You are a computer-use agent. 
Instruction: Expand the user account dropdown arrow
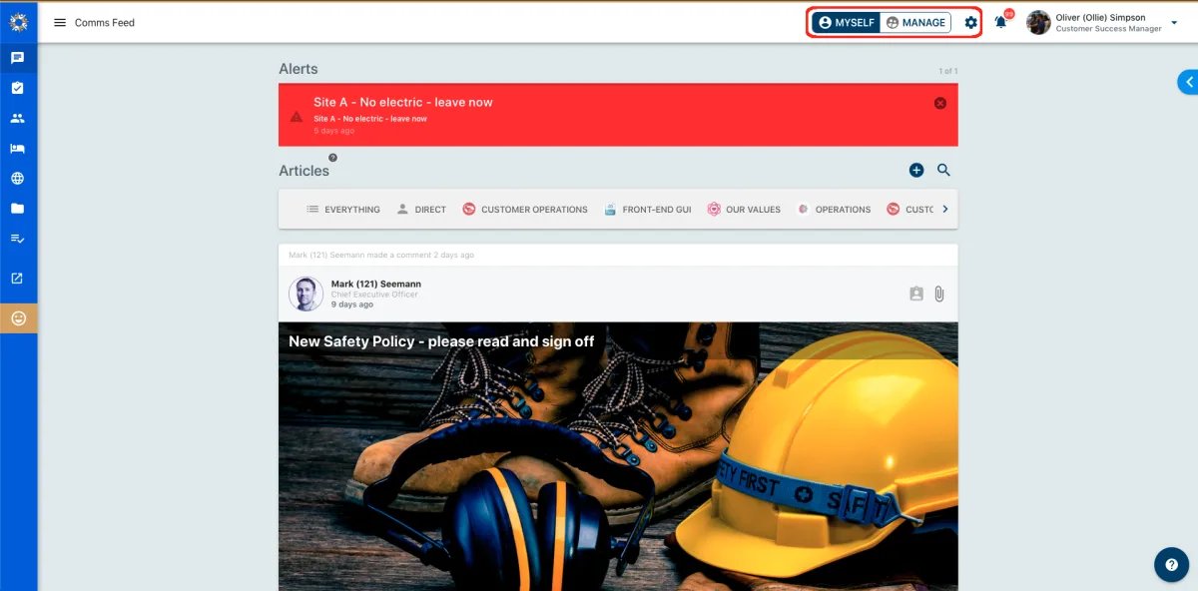(x=1174, y=23)
